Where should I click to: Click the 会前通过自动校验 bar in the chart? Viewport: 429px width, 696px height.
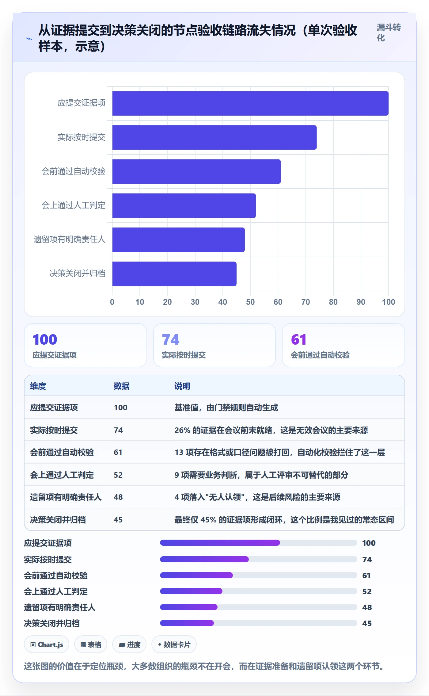pyautogui.click(x=196, y=171)
